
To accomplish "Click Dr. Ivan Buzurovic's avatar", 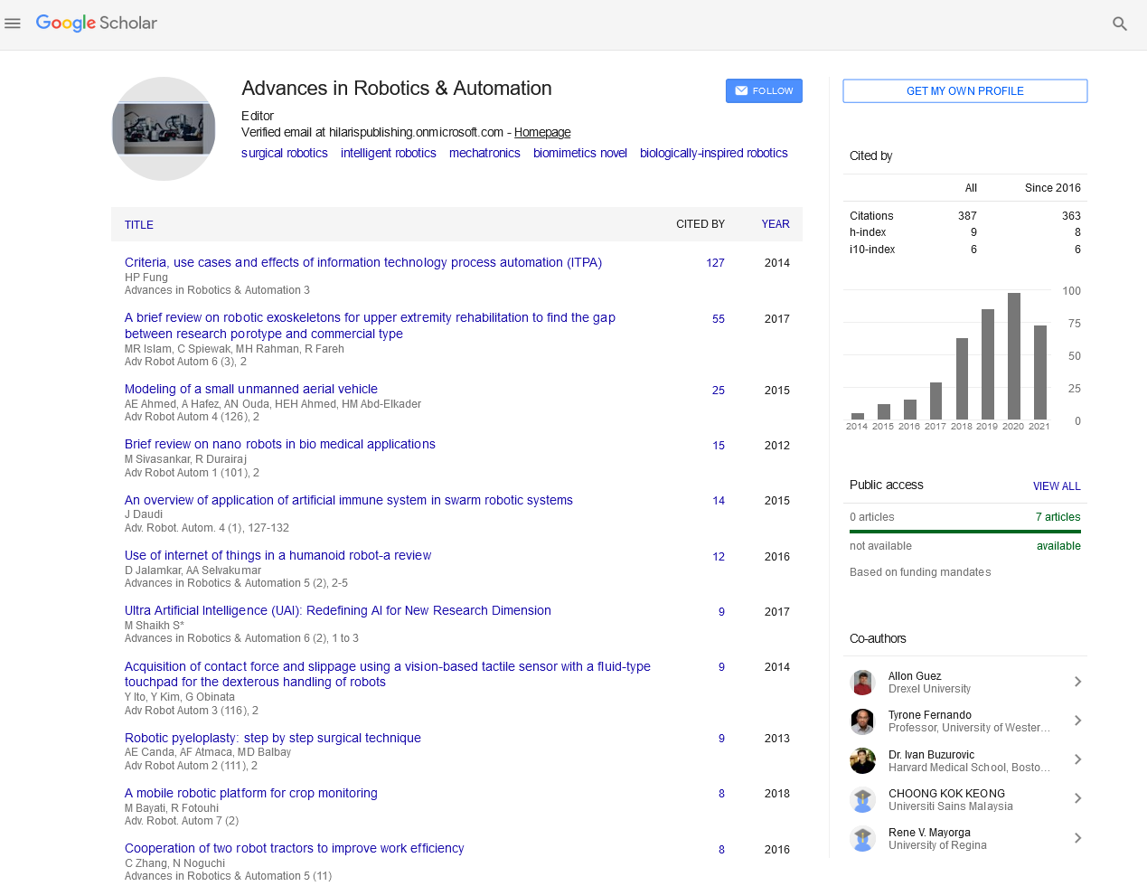I will (x=862, y=760).
